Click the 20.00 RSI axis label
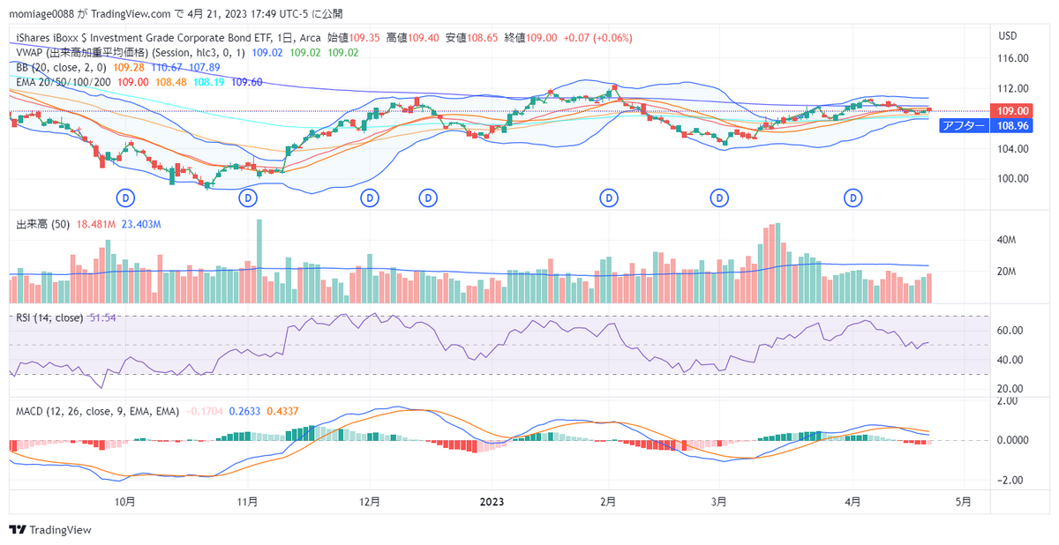 [x=1010, y=389]
